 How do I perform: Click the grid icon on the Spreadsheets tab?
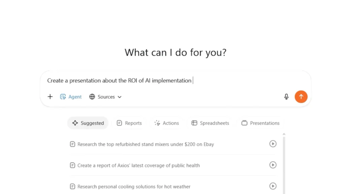(x=194, y=123)
